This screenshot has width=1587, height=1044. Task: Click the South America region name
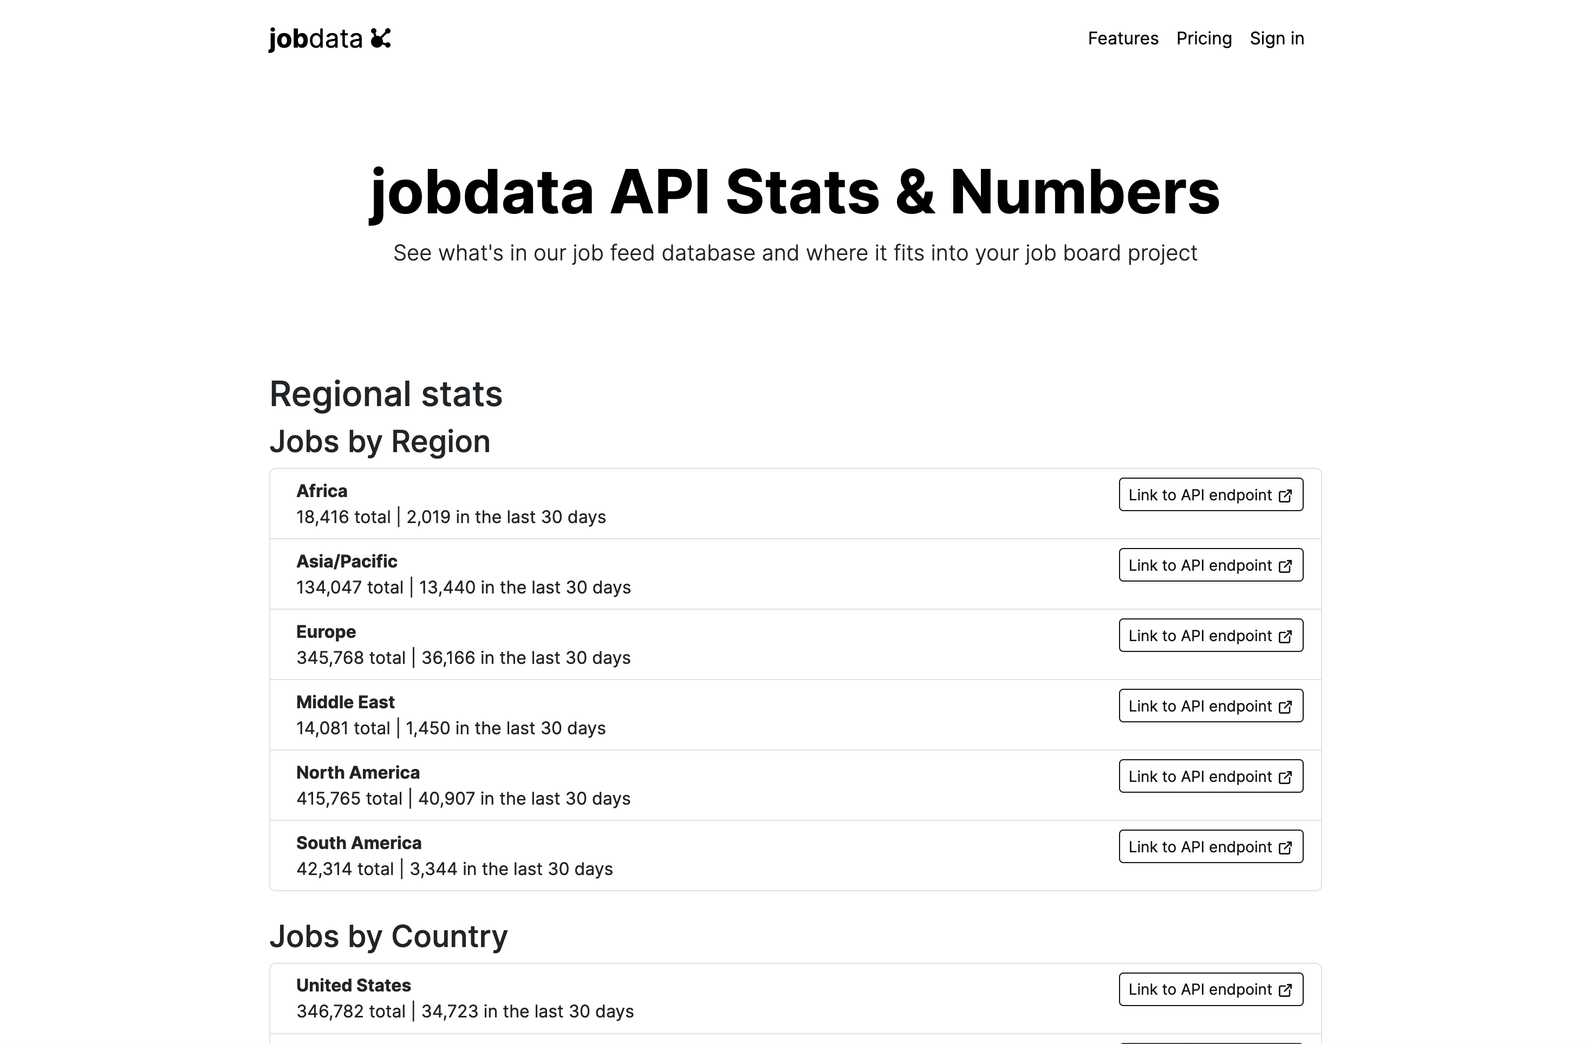359,843
